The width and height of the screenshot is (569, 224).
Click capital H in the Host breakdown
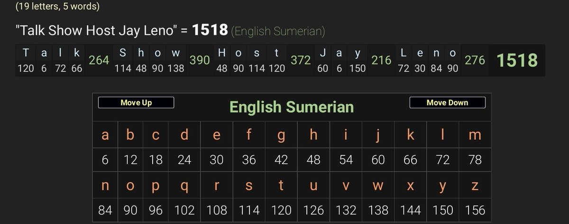[x=221, y=52]
